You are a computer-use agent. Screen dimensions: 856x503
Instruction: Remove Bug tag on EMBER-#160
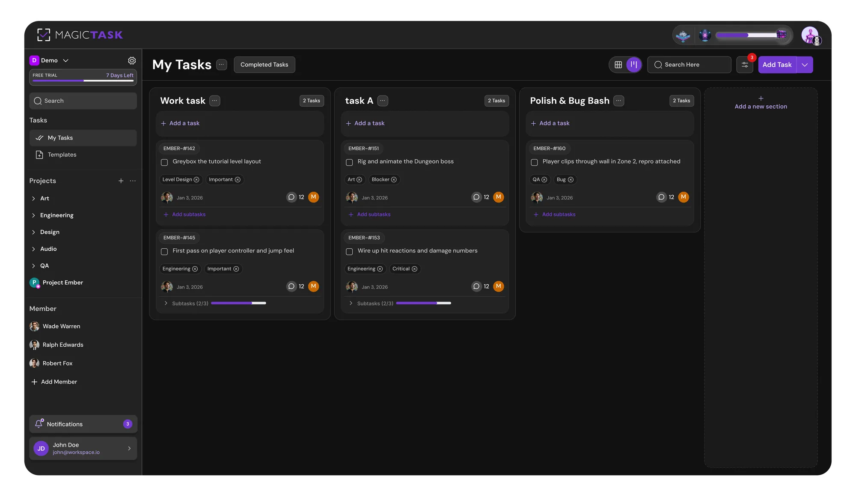click(x=571, y=180)
